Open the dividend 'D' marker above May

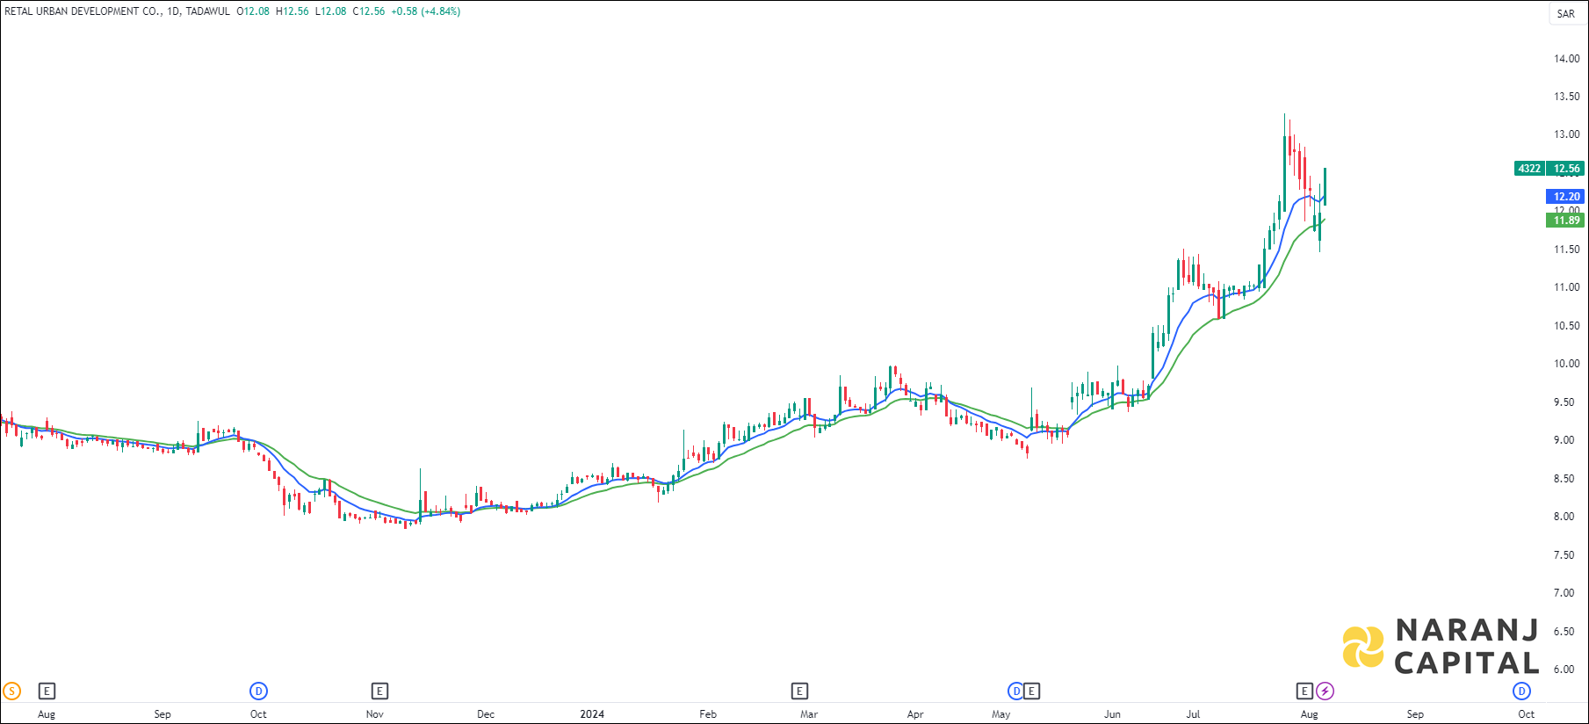(x=1015, y=691)
